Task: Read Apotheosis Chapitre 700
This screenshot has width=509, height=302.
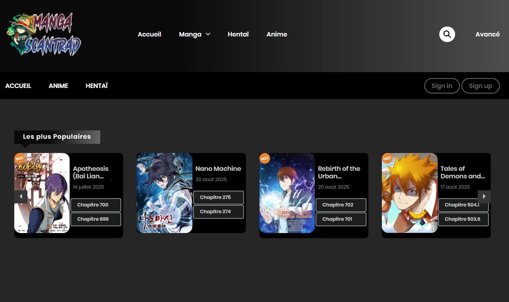Action: [96, 205]
